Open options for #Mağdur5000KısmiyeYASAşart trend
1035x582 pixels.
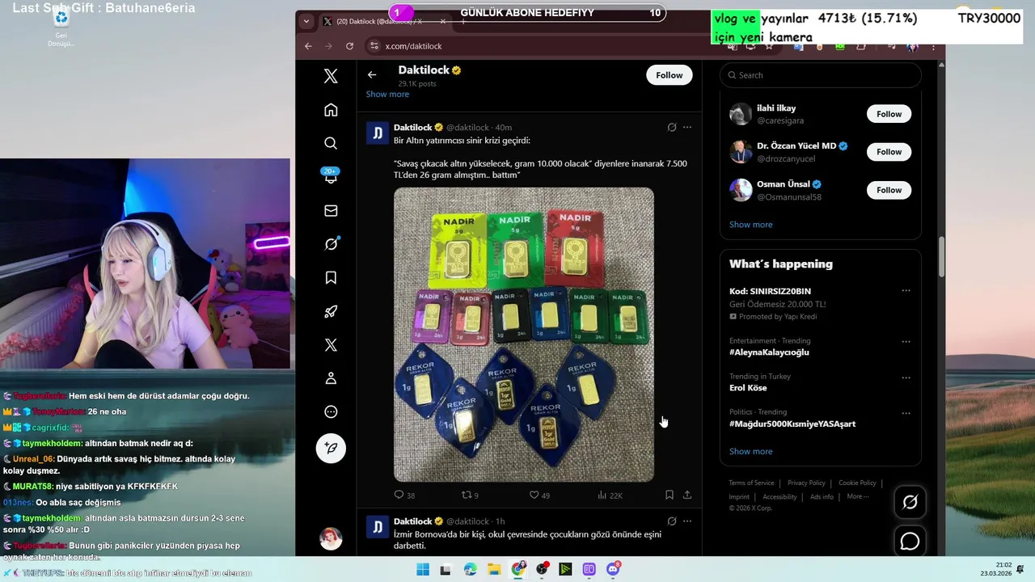coord(906,413)
